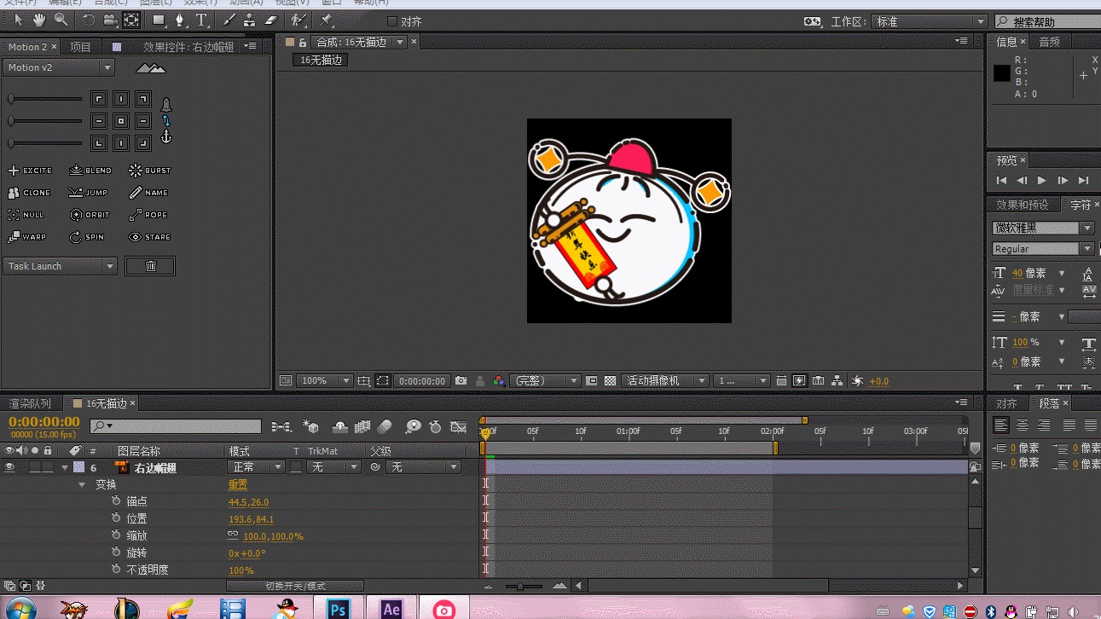The image size is (1101, 619).
Task: Enable the 对齐 snapping checkbox
Action: point(392,21)
